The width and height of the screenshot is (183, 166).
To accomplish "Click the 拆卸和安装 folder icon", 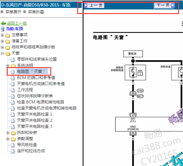I will 13,133.
